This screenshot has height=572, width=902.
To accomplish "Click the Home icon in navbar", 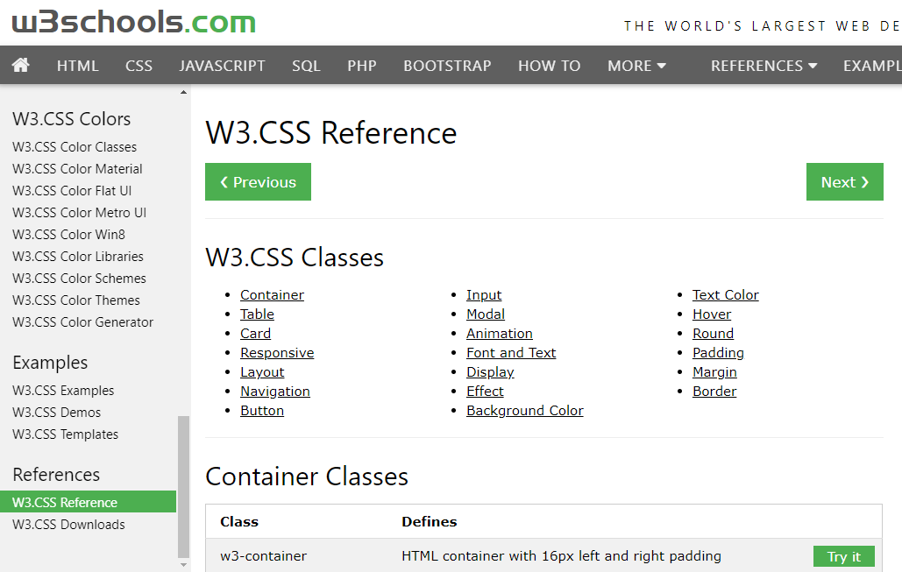I will point(20,66).
